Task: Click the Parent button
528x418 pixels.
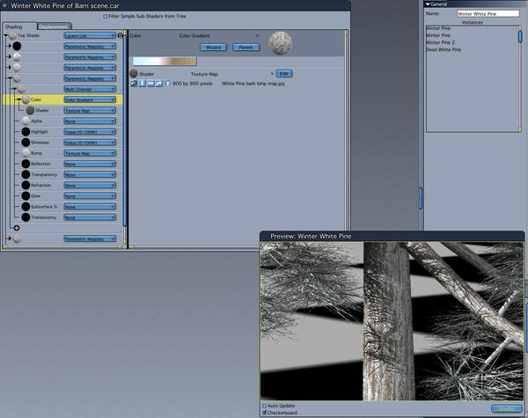Action: pos(246,48)
